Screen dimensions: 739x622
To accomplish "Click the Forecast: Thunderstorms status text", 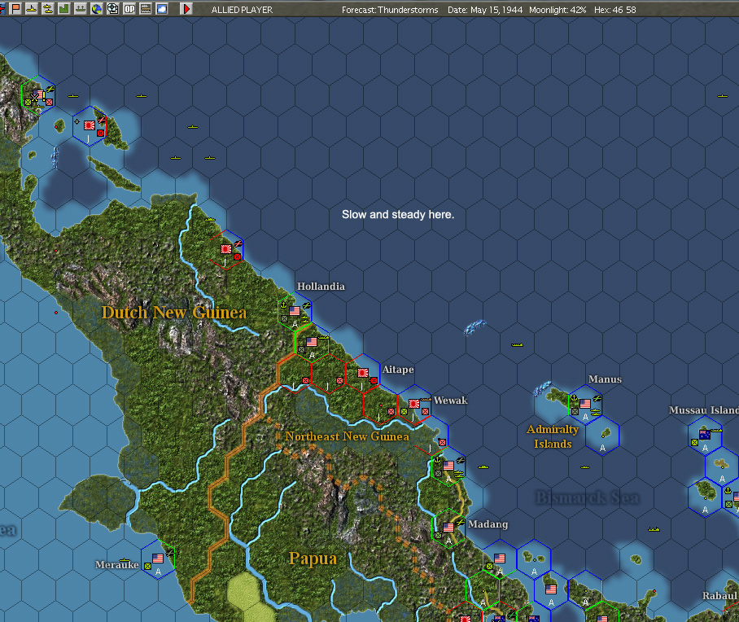I will tap(390, 10).
